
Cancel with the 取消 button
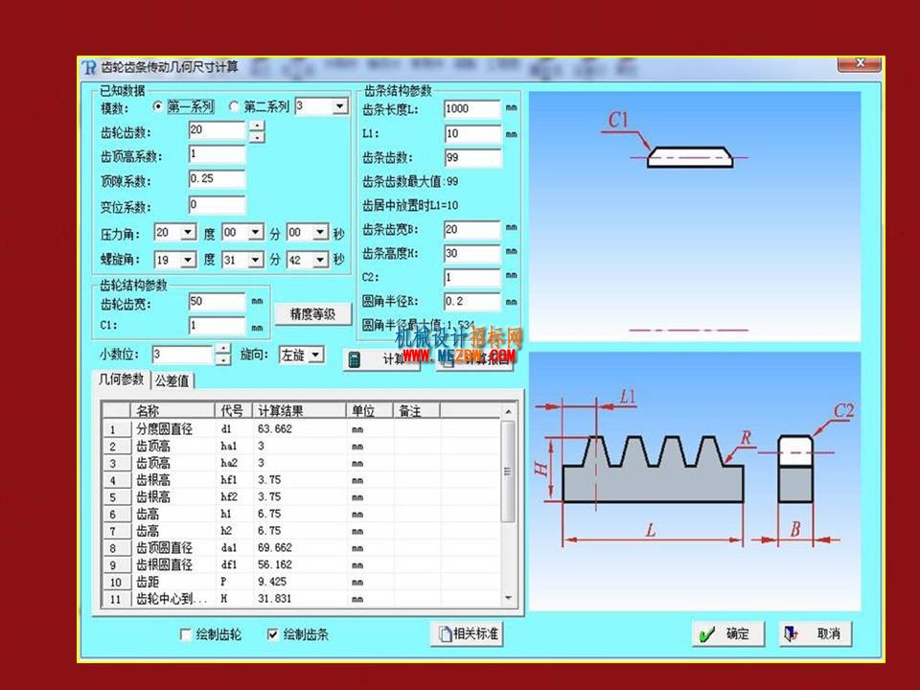click(x=816, y=633)
